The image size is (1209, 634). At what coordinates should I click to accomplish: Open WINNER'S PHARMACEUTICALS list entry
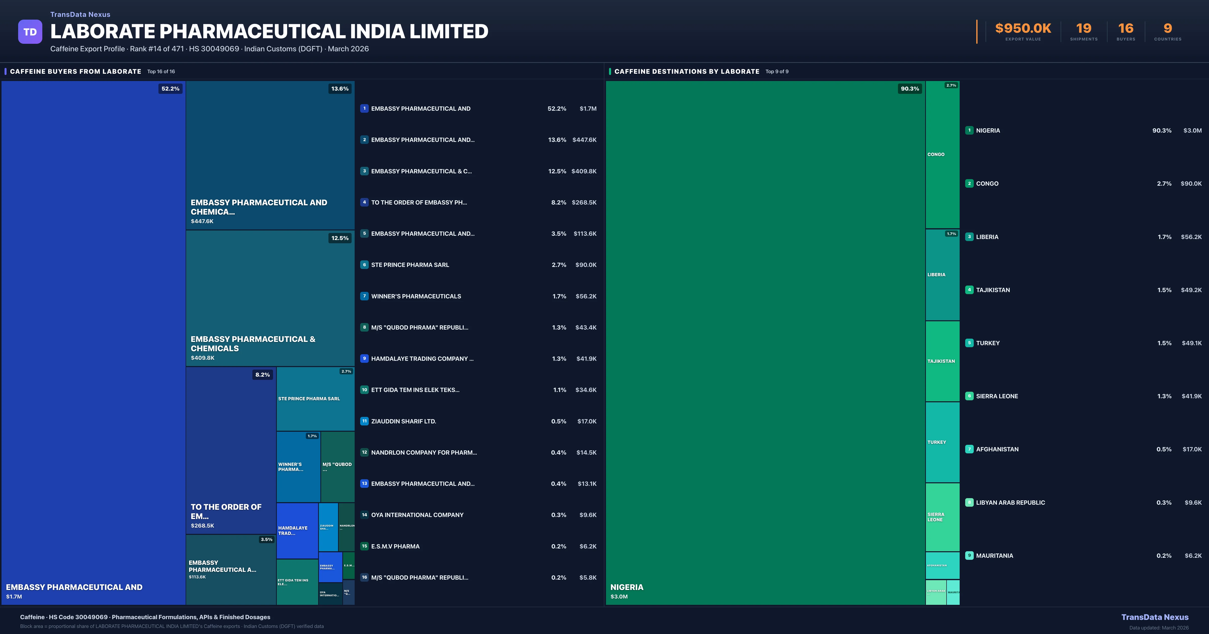coord(416,296)
